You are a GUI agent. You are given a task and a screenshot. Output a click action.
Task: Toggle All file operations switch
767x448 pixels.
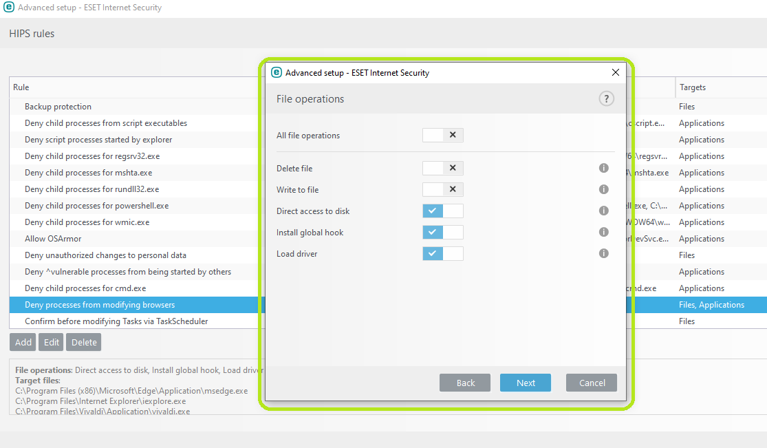[x=443, y=135]
